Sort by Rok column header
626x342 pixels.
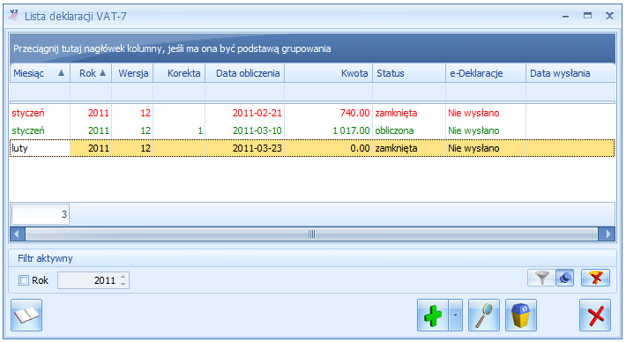point(91,73)
